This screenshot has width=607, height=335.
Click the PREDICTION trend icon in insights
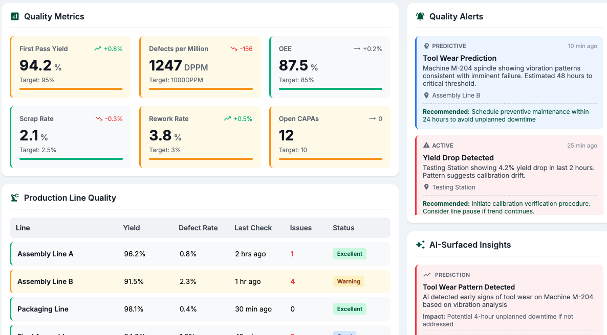pyautogui.click(x=427, y=275)
